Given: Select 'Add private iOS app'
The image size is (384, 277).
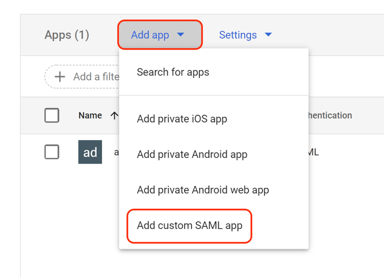Looking at the screenshot, I should click(182, 119).
